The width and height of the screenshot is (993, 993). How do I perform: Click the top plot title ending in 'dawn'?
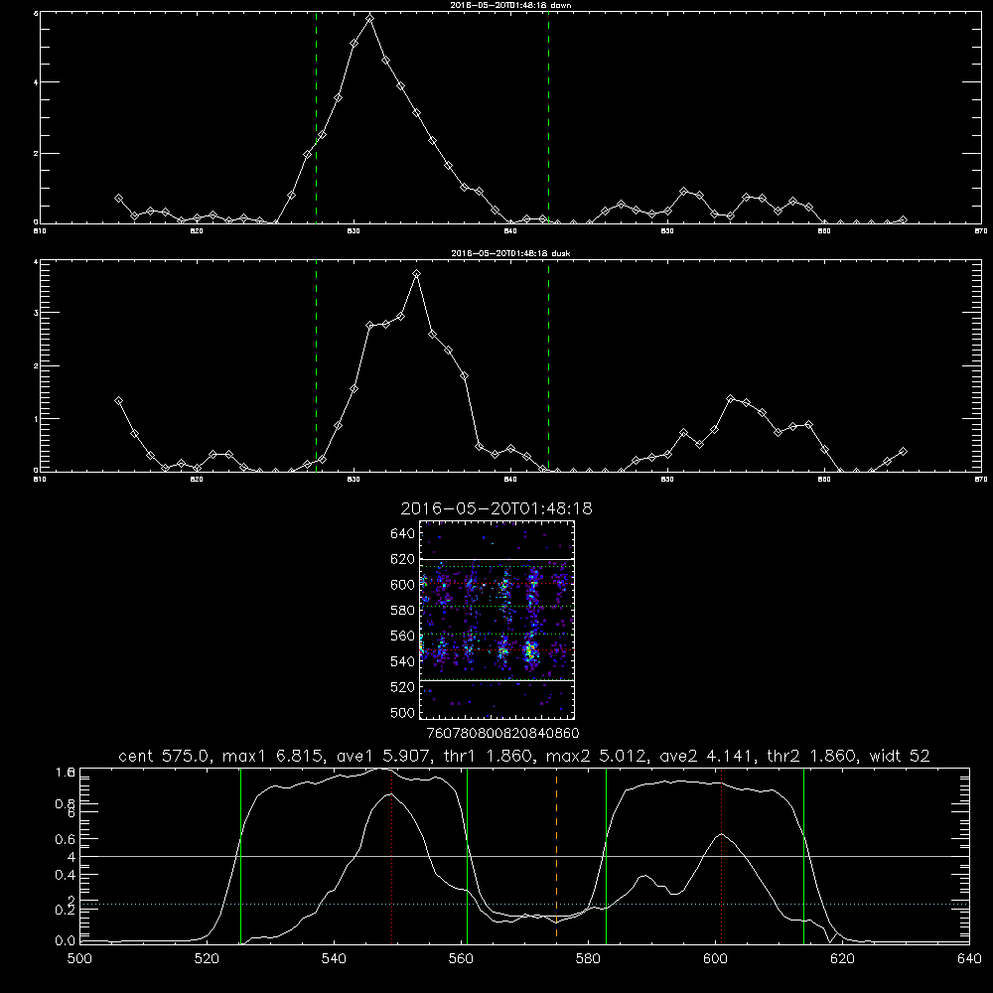pyautogui.click(x=510, y=5)
